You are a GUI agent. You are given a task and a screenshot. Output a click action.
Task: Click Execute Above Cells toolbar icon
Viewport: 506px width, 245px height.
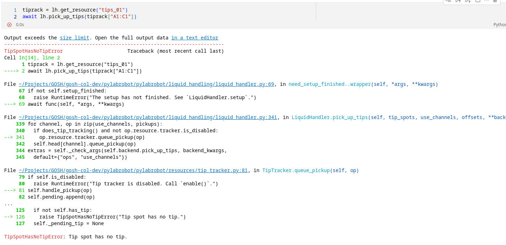(x=458, y=1)
